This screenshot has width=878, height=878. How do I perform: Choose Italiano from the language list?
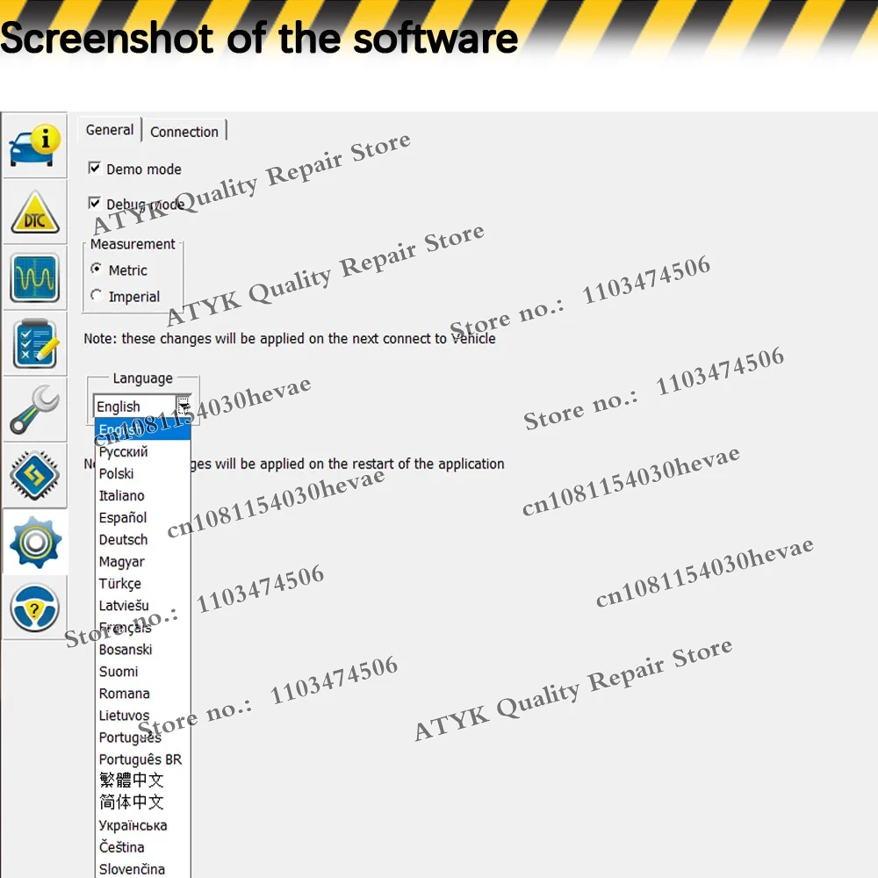coord(143,495)
